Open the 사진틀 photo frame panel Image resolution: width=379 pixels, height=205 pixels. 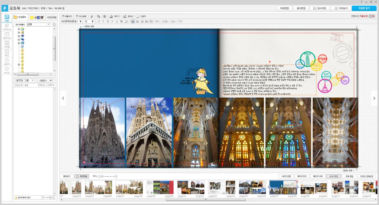click(x=7, y=44)
